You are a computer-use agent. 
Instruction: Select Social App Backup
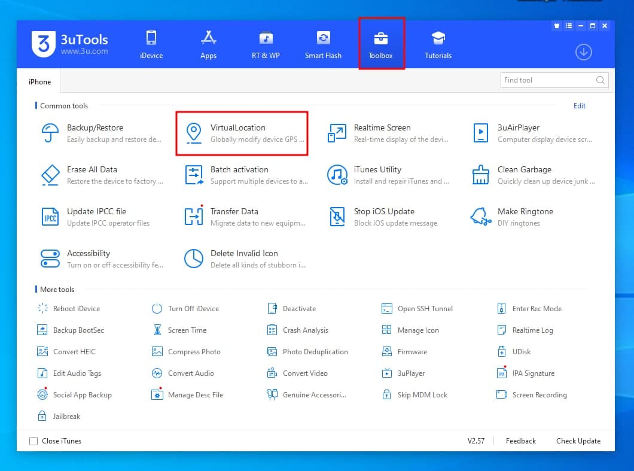coord(74,394)
